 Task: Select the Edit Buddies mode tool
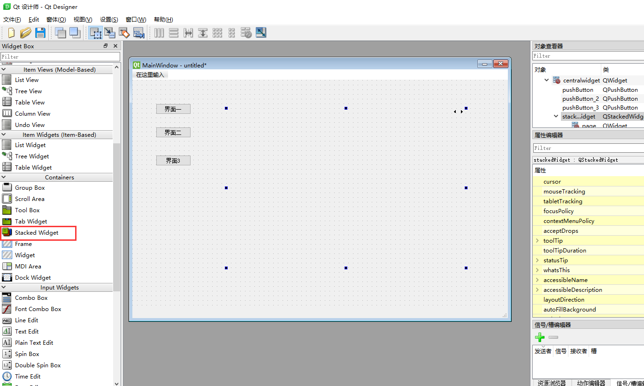tap(124, 33)
